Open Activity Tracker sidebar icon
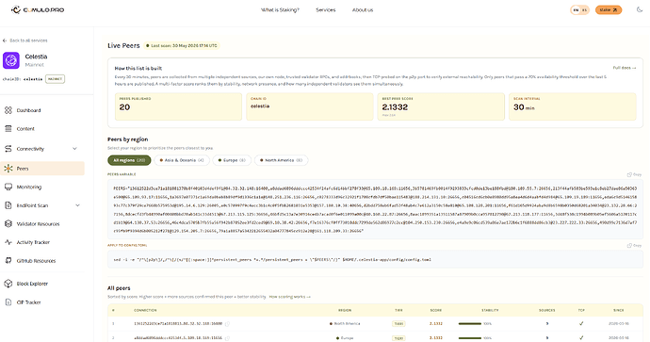 pyautogui.click(x=8, y=242)
